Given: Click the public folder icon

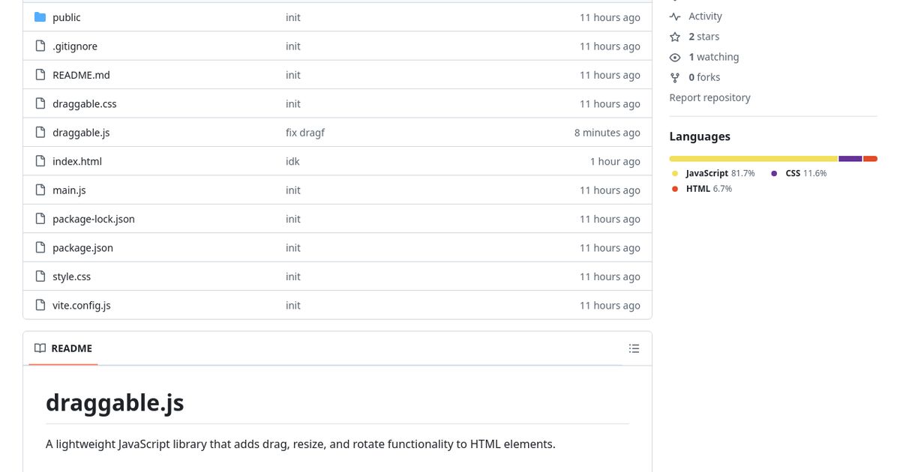Looking at the screenshot, I should [x=40, y=17].
